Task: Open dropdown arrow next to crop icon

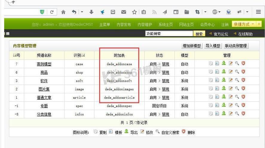Action: coord(205,12)
